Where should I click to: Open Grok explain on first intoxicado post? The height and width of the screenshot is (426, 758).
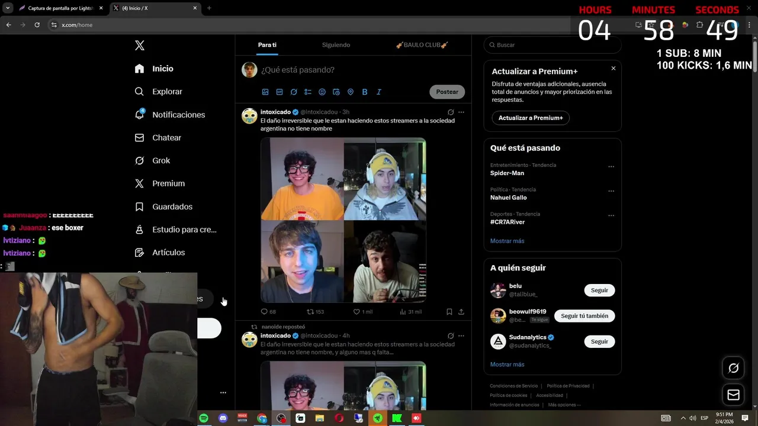point(451,112)
